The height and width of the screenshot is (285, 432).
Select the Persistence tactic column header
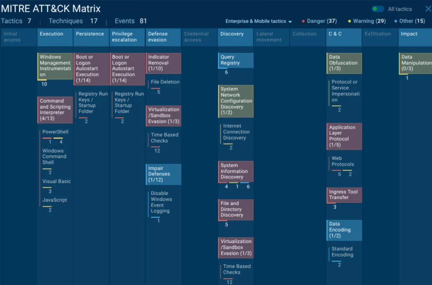91,37
